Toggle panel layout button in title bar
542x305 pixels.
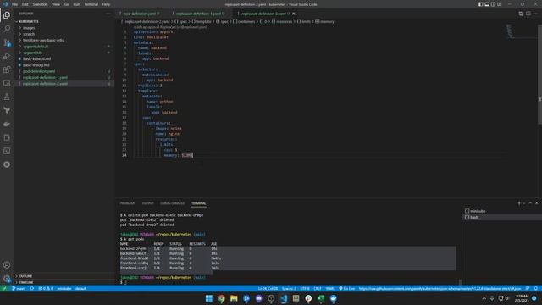(487, 4)
